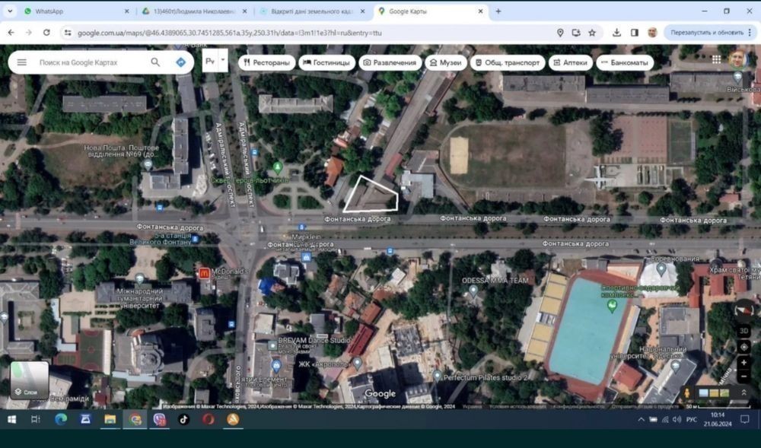The image size is (761, 448).
Task: Click the compass to reset map orientation
Action: [744, 308]
